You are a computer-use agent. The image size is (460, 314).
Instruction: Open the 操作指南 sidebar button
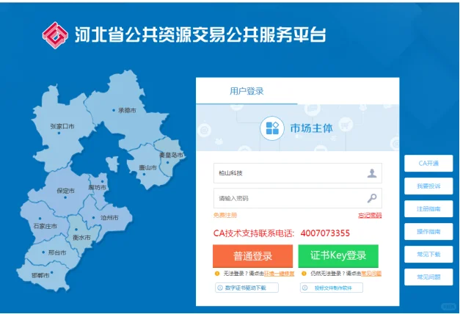tap(428, 232)
